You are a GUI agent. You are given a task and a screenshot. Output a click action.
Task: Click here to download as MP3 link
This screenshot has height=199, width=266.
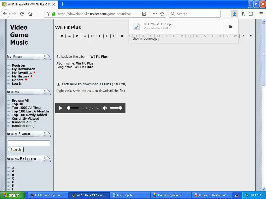click(x=86, y=84)
